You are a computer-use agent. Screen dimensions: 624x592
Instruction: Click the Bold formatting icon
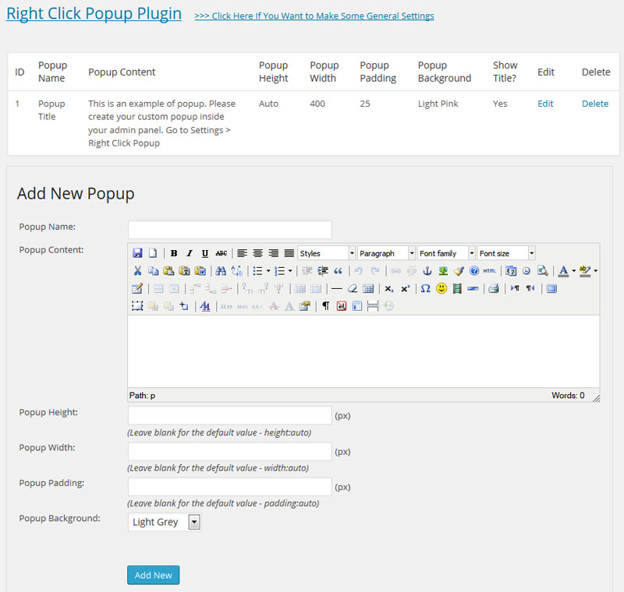point(174,253)
